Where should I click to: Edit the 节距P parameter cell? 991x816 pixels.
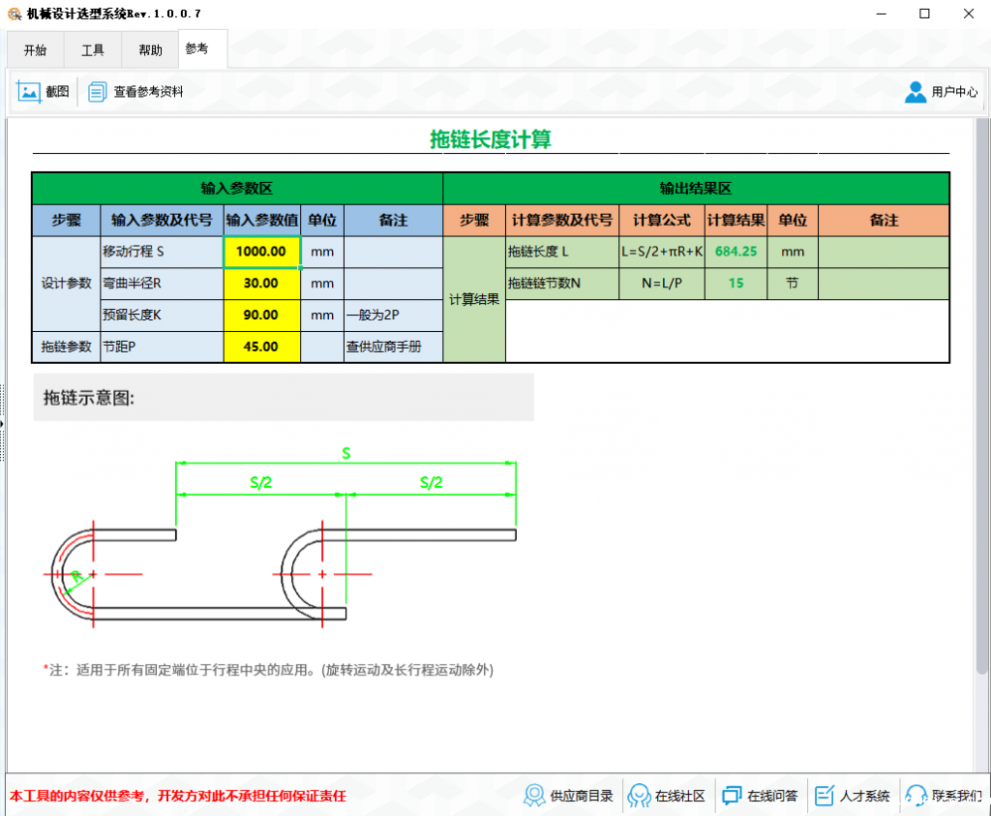tap(261, 346)
